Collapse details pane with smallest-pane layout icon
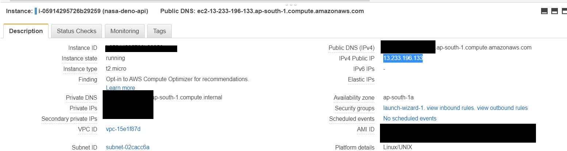This screenshot has height=151, width=567. tap(544, 11)
